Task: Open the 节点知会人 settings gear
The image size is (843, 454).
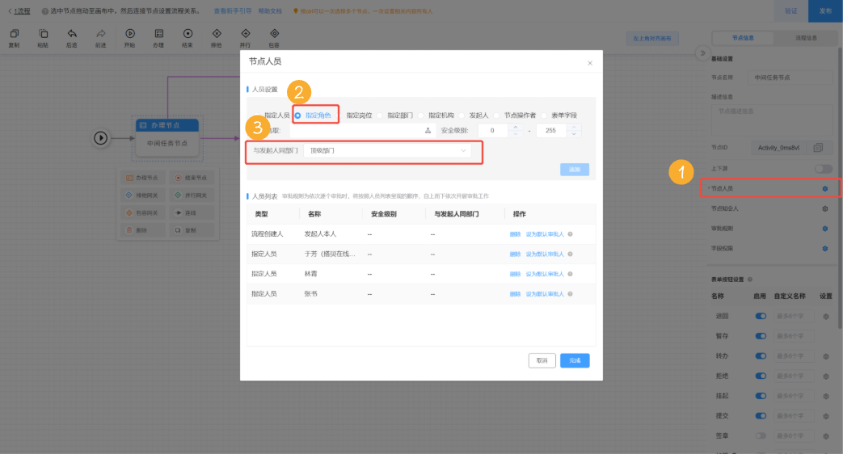Action: click(x=825, y=208)
